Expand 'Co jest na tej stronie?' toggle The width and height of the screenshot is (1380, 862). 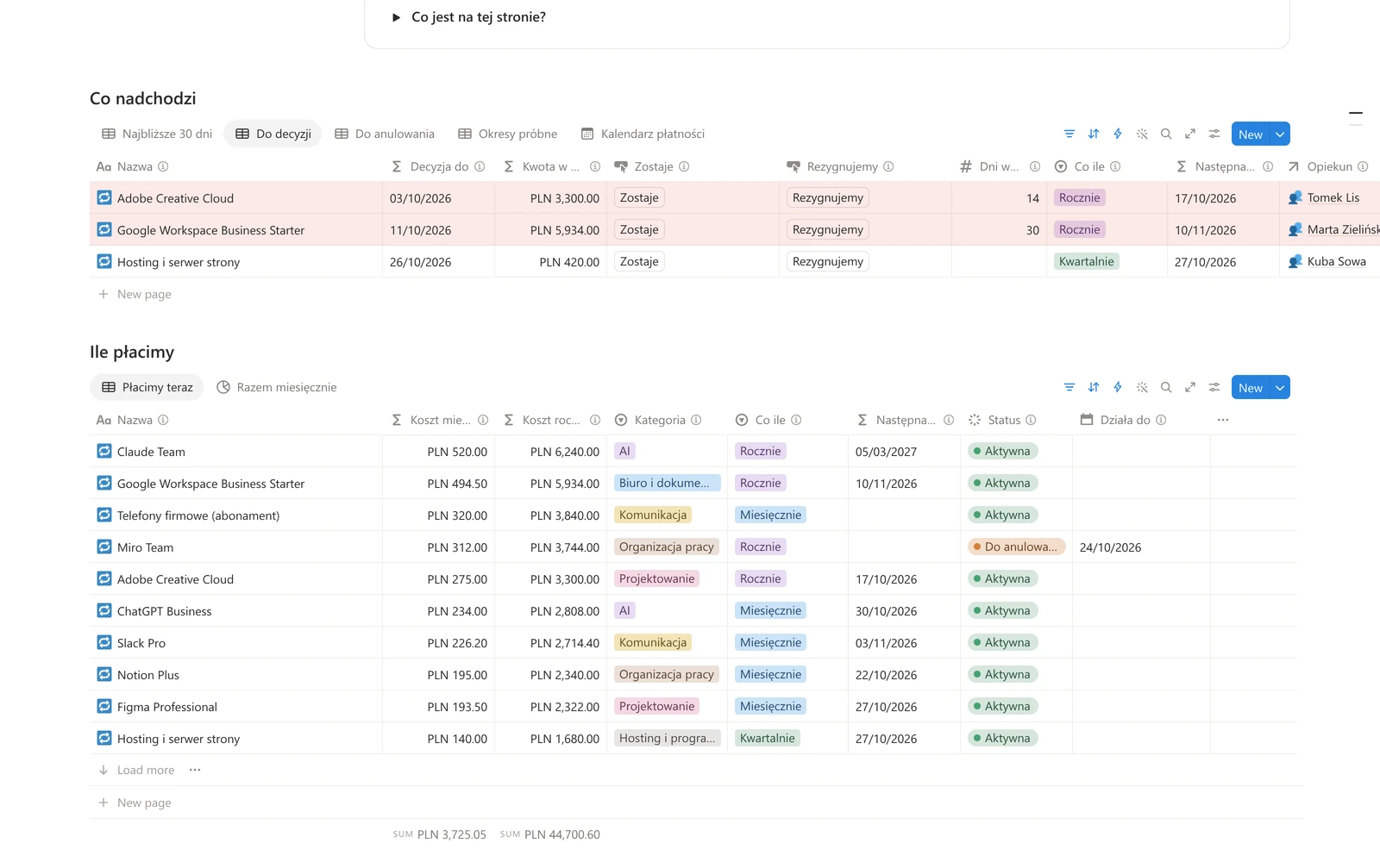396,17
